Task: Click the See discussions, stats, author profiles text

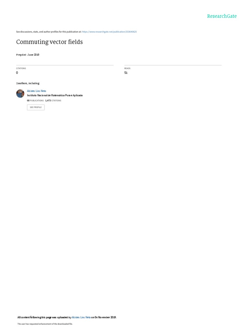Action: point(49,32)
